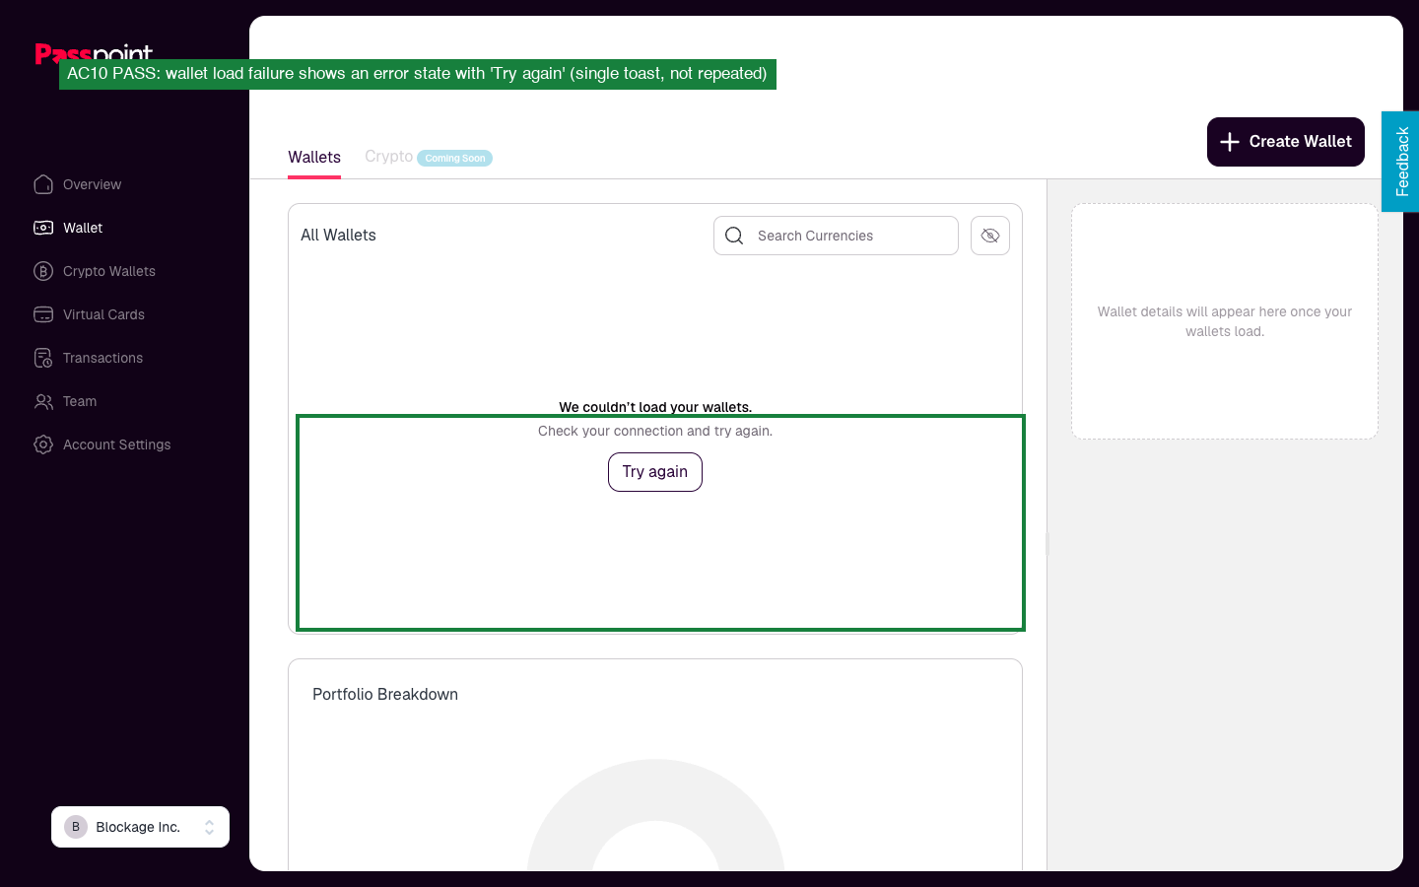The width and height of the screenshot is (1419, 887).
Task: Click the Account Settings gear icon
Action: coord(43,444)
